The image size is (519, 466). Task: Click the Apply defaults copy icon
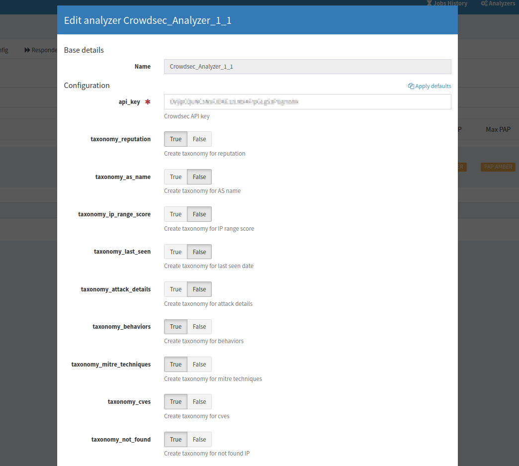pyautogui.click(x=411, y=86)
